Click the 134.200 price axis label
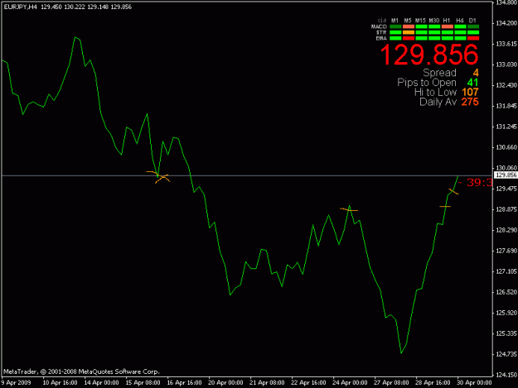 click(x=506, y=23)
